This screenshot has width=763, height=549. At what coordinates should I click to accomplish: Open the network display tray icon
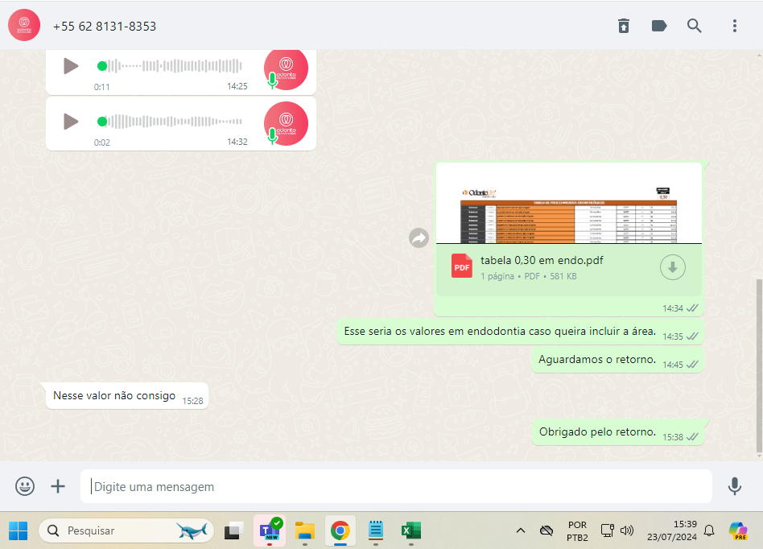[608, 530]
